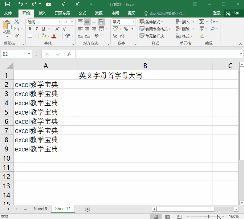Click the 登录 sign-in link
This screenshot has height=219, width=244.
217,13
